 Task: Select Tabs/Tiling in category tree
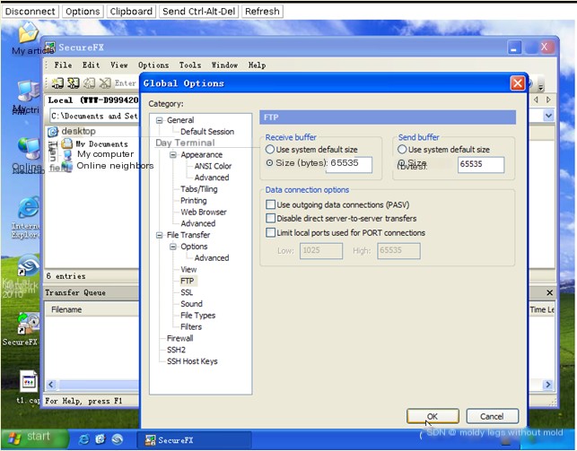(199, 189)
